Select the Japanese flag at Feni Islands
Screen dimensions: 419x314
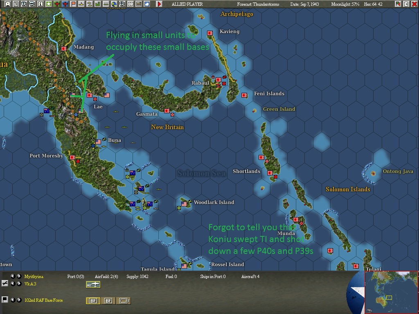[244, 95]
